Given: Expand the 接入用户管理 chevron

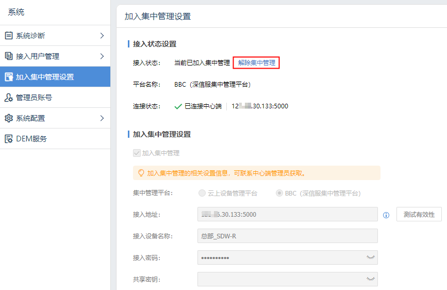Looking at the screenshot, I should pyautogui.click(x=102, y=56).
